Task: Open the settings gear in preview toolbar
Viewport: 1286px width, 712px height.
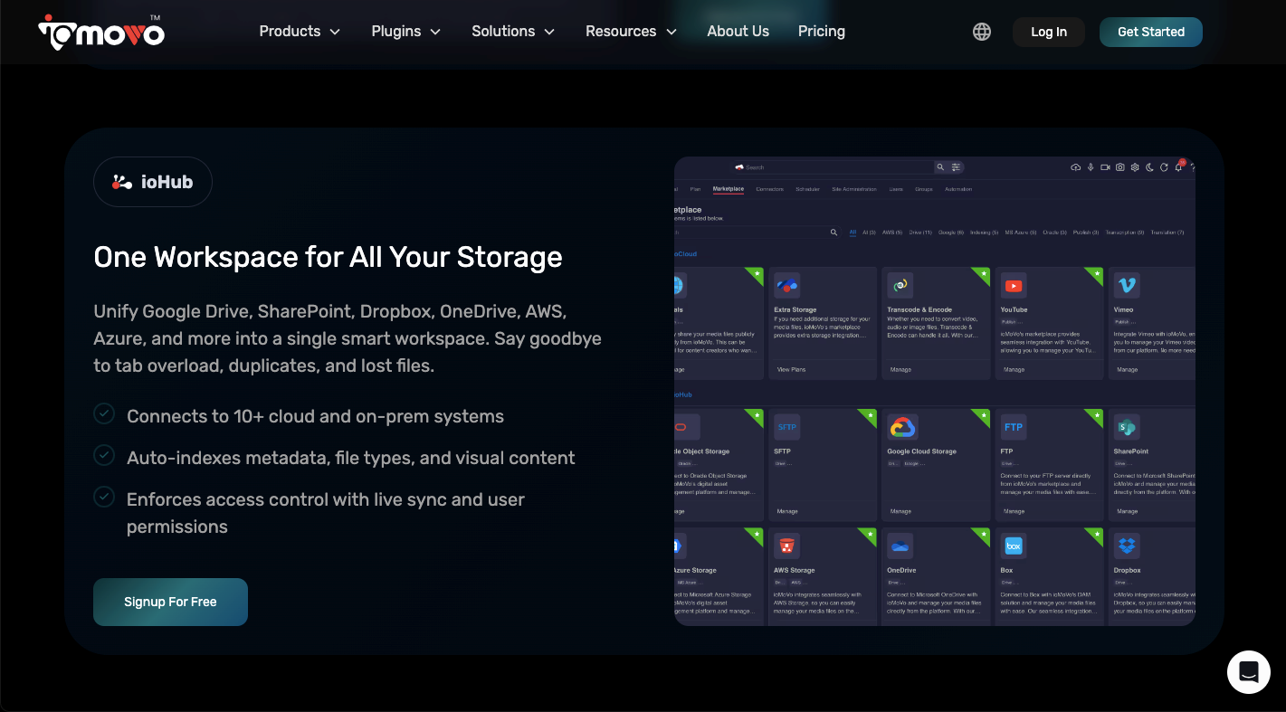Action: 1135,167
